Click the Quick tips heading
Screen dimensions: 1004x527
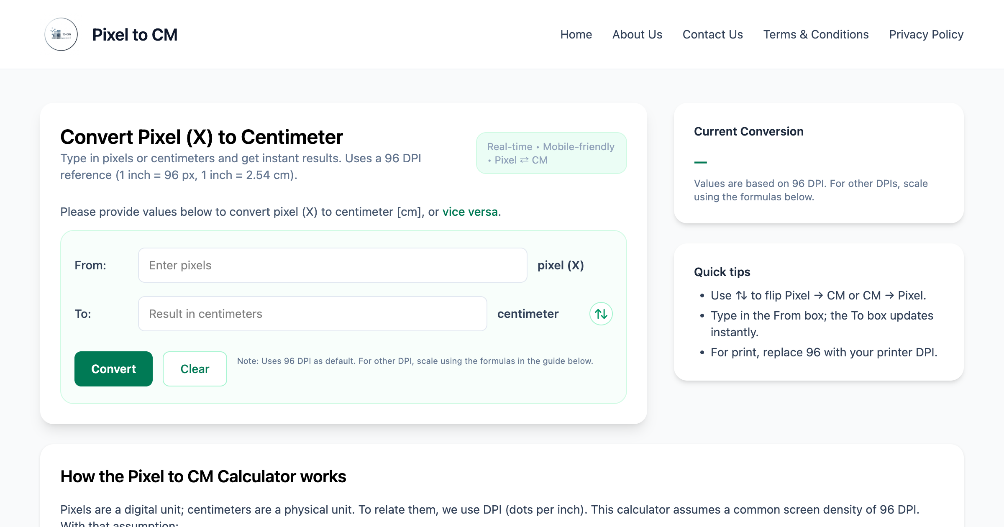coord(722,272)
